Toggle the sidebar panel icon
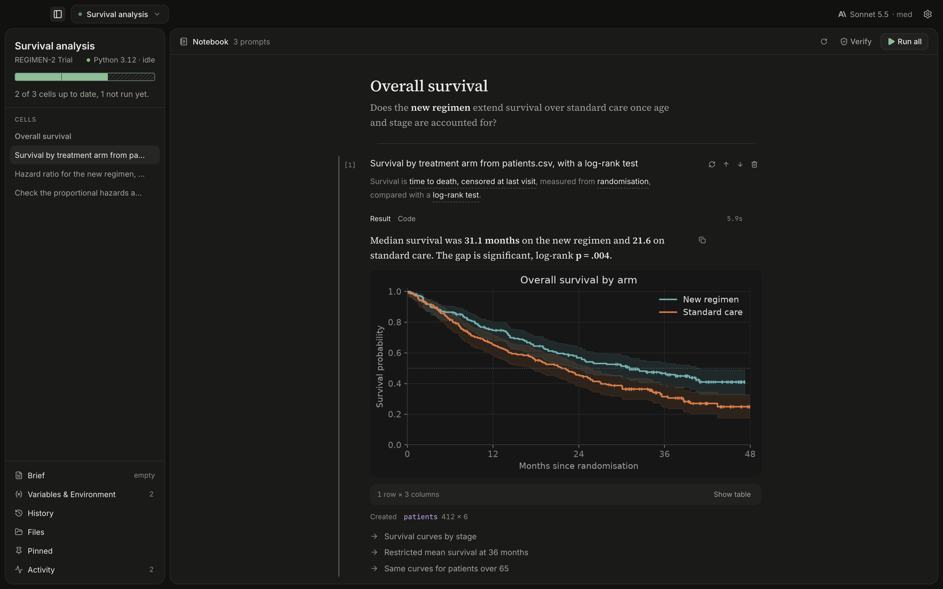Image resolution: width=943 pixels, height=589 pixels. point(58,14)
